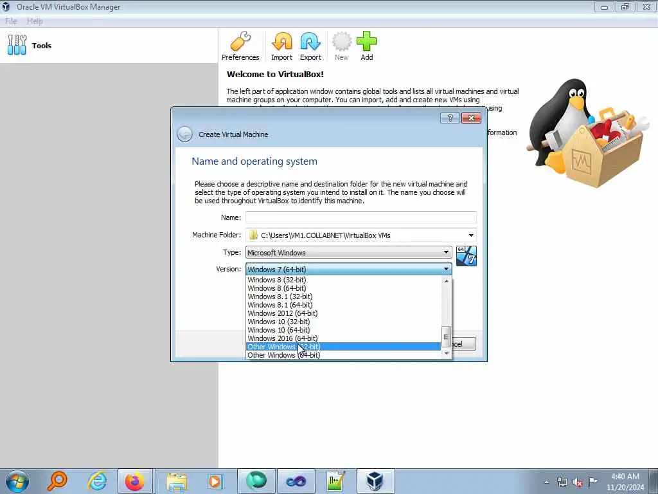The image size is (658, 494).
Task: Open the File menu
Action: (11, 21)
